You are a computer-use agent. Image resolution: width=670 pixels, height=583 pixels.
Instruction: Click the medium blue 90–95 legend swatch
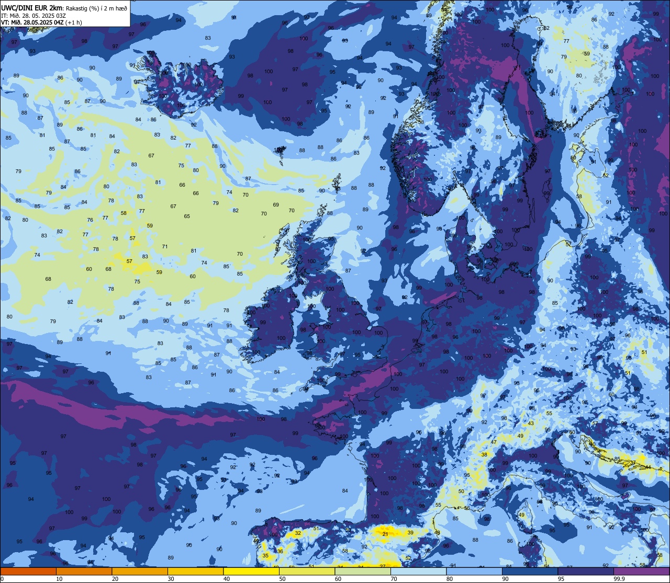(x=530, y=571)
